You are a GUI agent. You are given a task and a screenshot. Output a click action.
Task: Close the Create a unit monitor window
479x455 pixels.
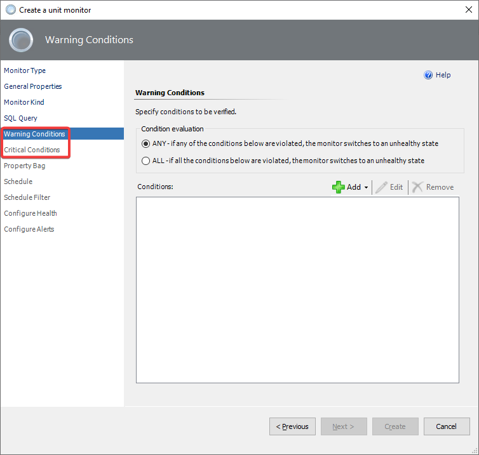coord(469,10)
